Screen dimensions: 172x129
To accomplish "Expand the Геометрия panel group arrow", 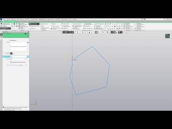I will (59, 30).
